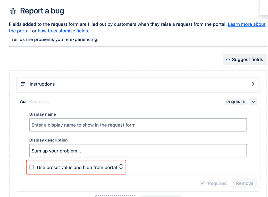Click the bug icon beside Report a bug
This screenshot has height=197, width=268.
pos(13,11)
